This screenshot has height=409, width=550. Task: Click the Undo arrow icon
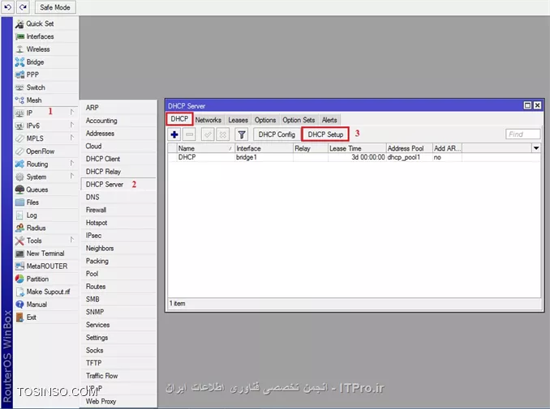pyautogui.click(x=8, y=7)
